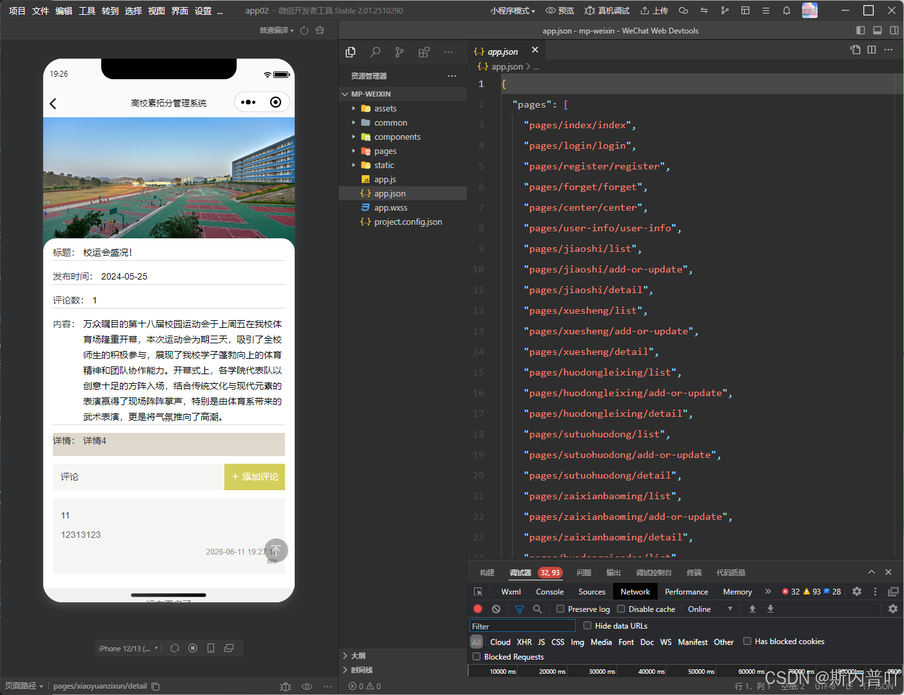Toggle secondary sidebar layout icon
Screen dimensions: 904x695
(894, 30)
